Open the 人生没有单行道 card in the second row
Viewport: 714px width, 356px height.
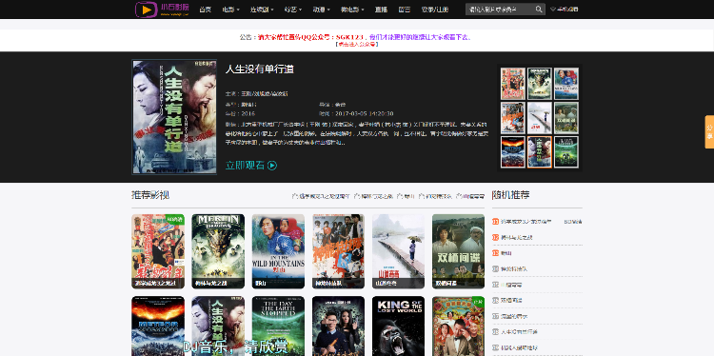(218, 326)
